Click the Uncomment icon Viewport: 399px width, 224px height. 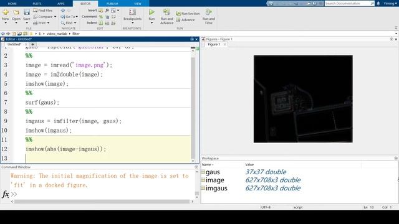pyautogui.click(x=107, y=17)
